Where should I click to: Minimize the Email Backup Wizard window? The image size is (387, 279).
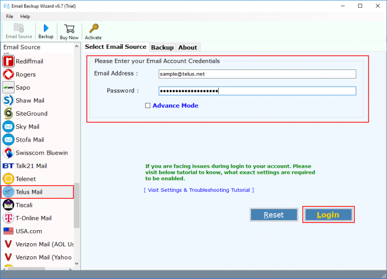pyautogui.click(x=343, y=6)
